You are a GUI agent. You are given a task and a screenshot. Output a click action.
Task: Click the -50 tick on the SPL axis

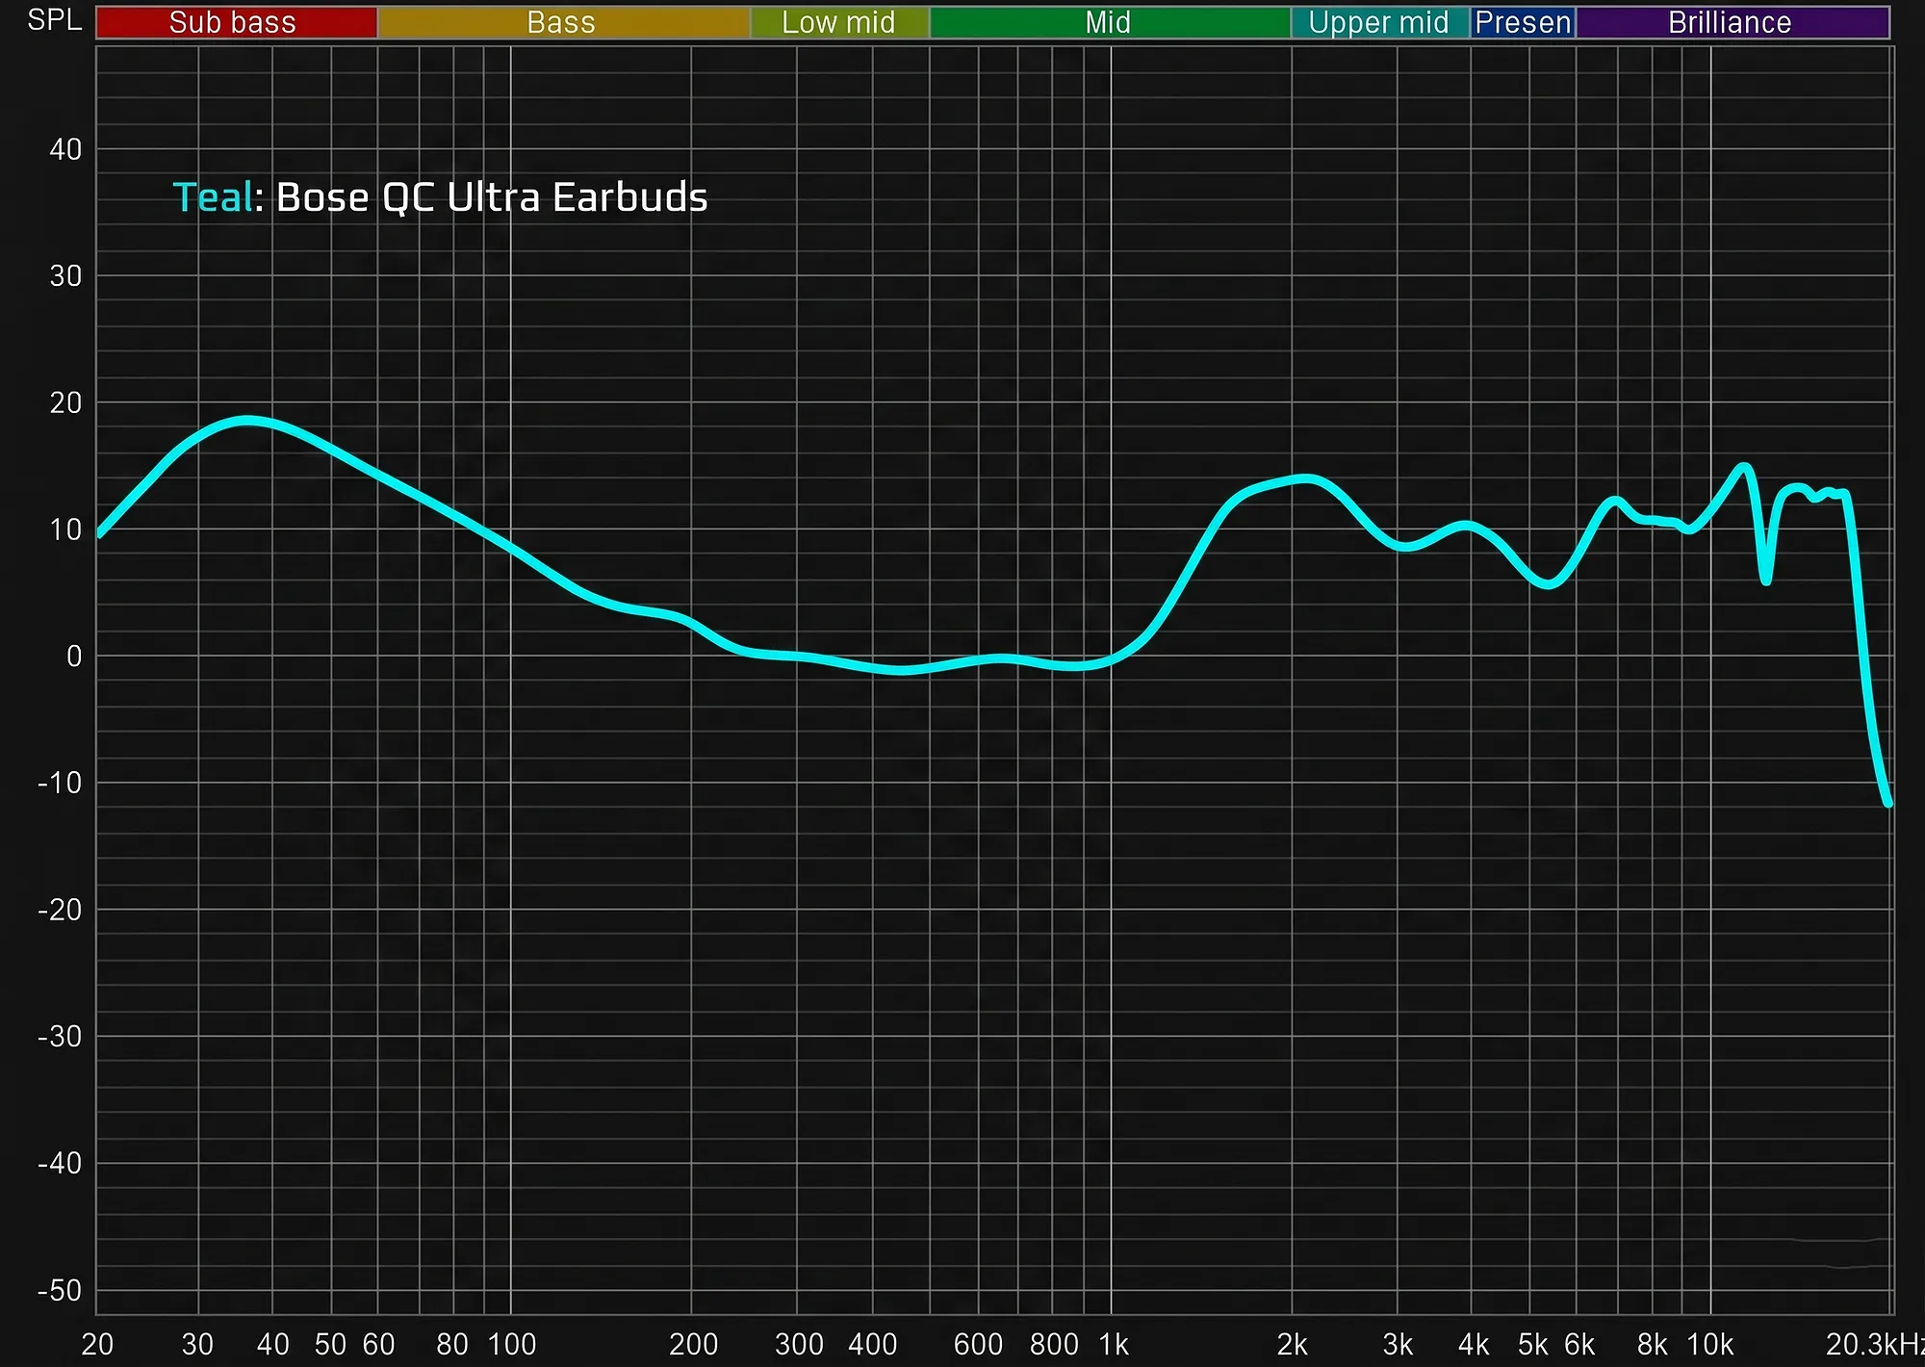[x=60, y=1290]
